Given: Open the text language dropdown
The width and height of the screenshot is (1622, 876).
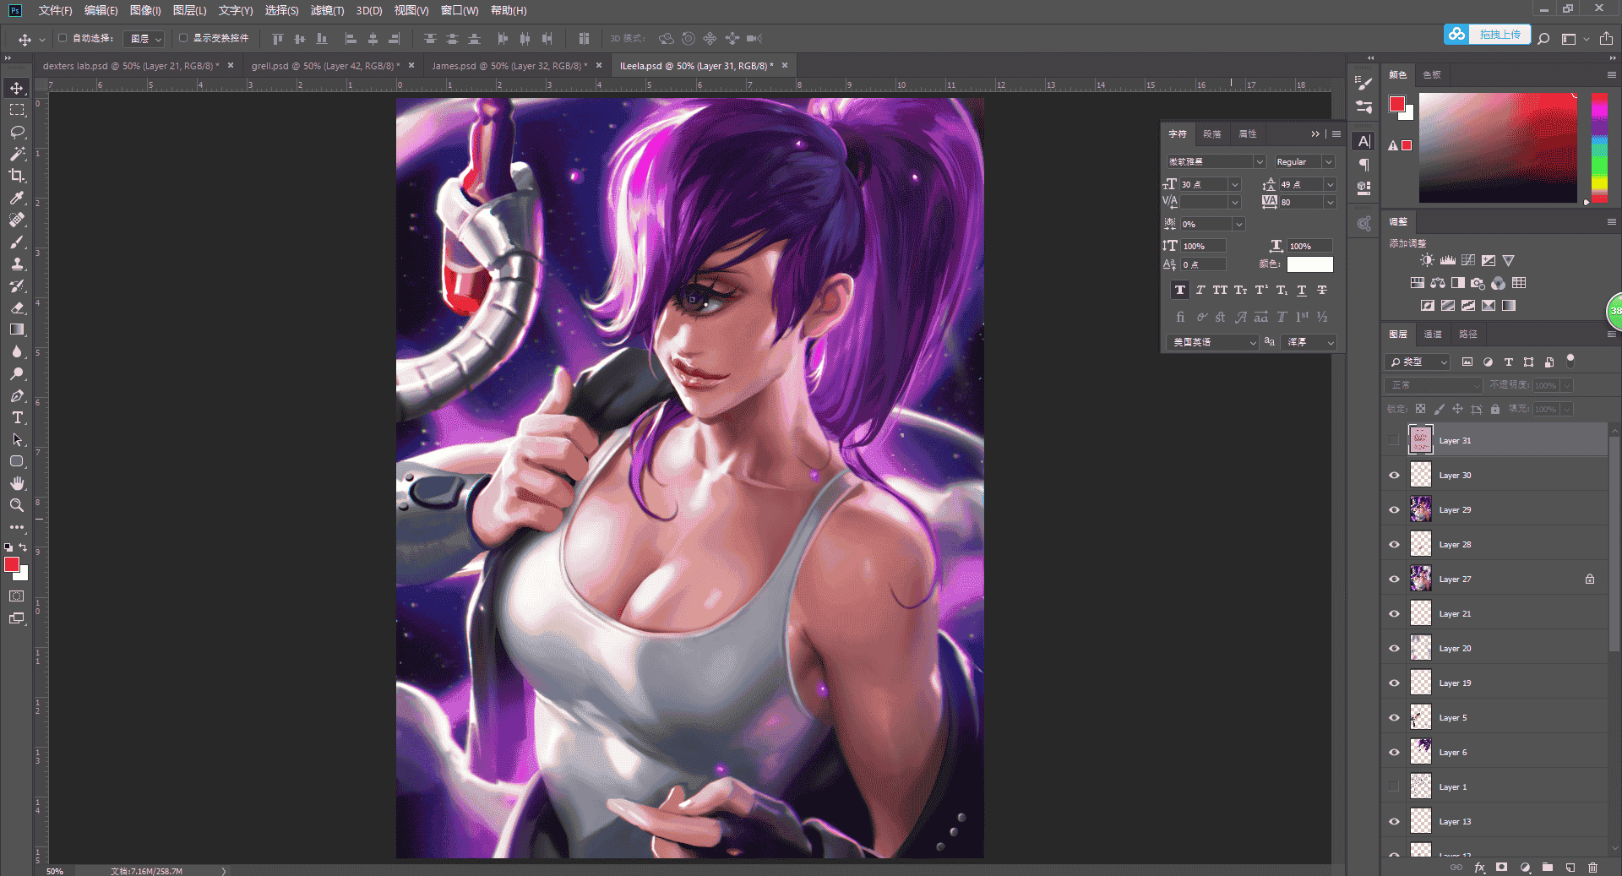Looking at the screenshot, I should 1212,342.
